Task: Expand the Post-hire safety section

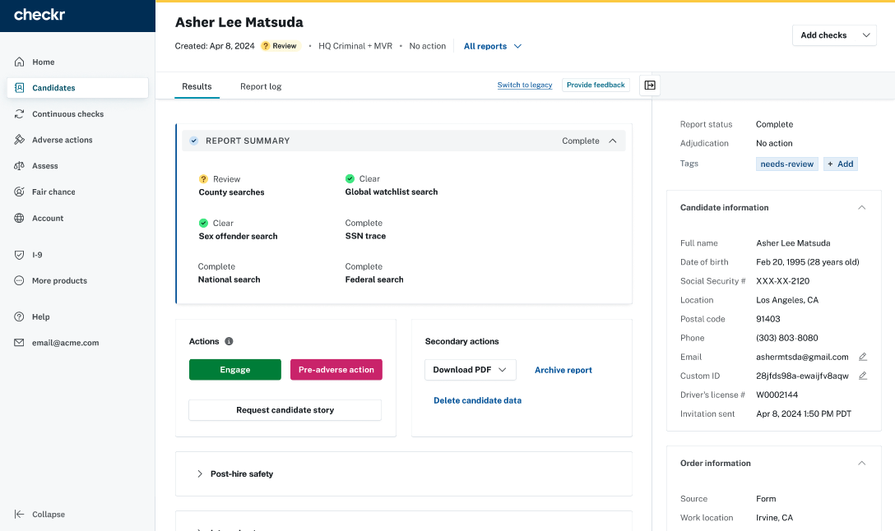Action: (x=200, y=474)
